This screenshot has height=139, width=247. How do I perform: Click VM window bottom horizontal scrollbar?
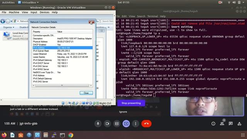(x=57, y=100)
